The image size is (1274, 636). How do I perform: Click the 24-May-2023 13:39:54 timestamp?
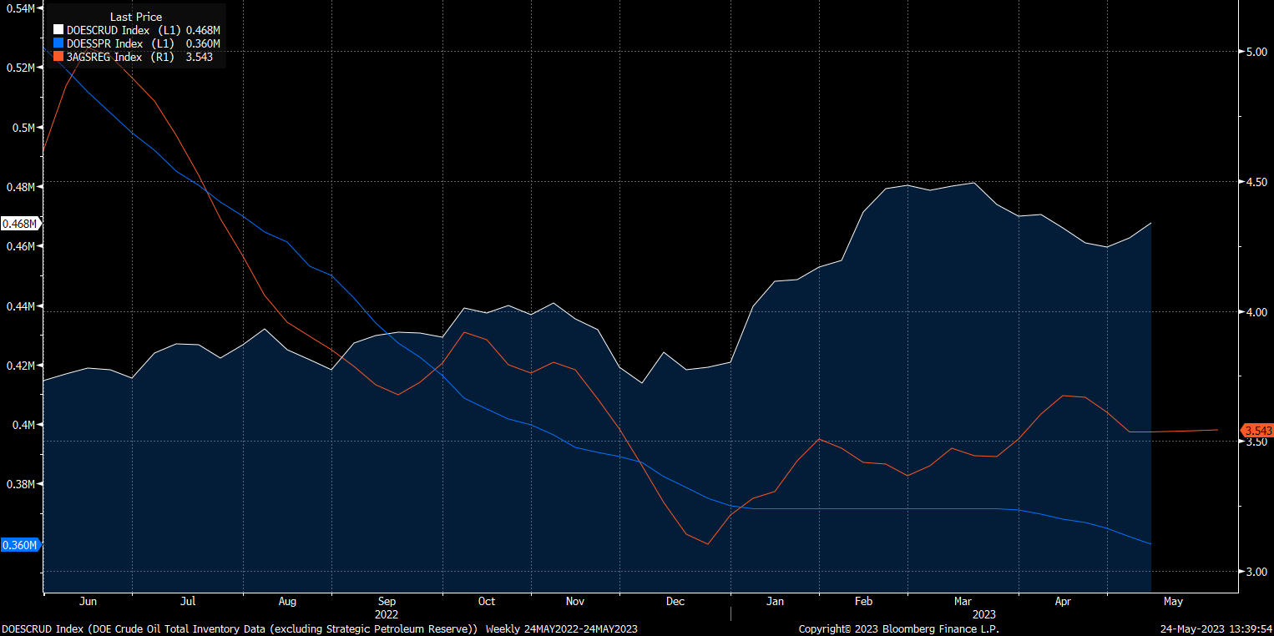[x=1216, y=628]
